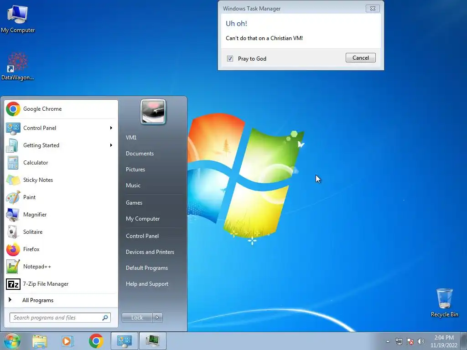Open My Computer desktop icon
The height and width of the screenshot is (350, 467).
[x=18, y=18]
